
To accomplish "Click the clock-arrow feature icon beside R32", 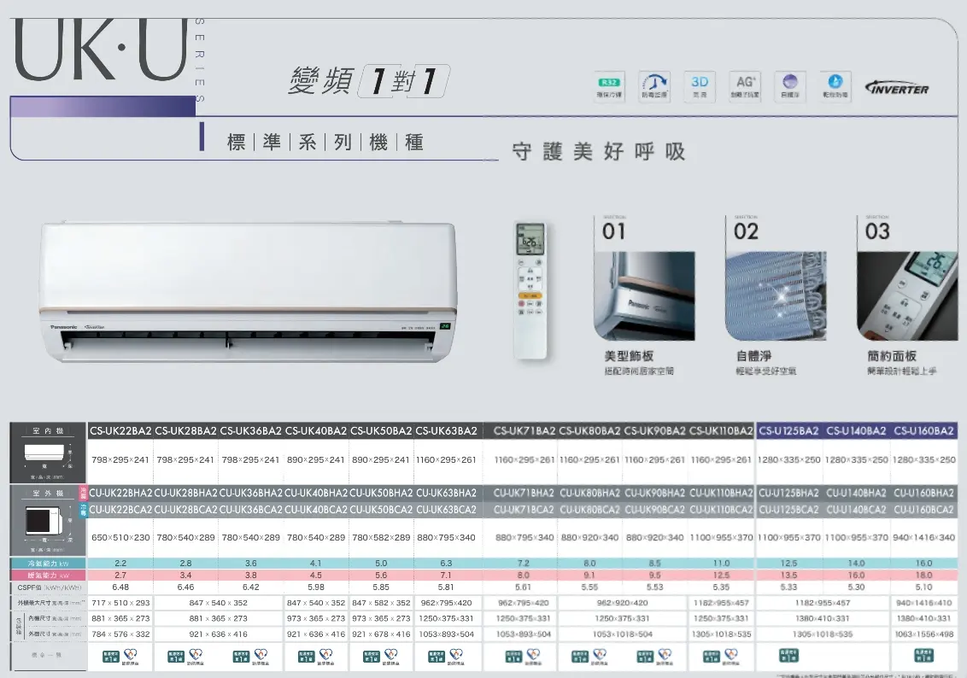I will [x=654, y=85].
